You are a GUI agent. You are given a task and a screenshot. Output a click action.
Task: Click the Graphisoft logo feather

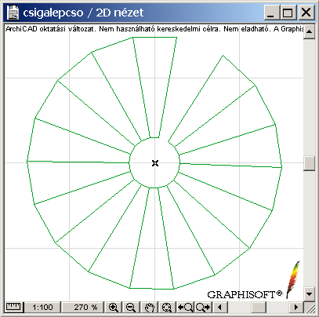[292, 279]
